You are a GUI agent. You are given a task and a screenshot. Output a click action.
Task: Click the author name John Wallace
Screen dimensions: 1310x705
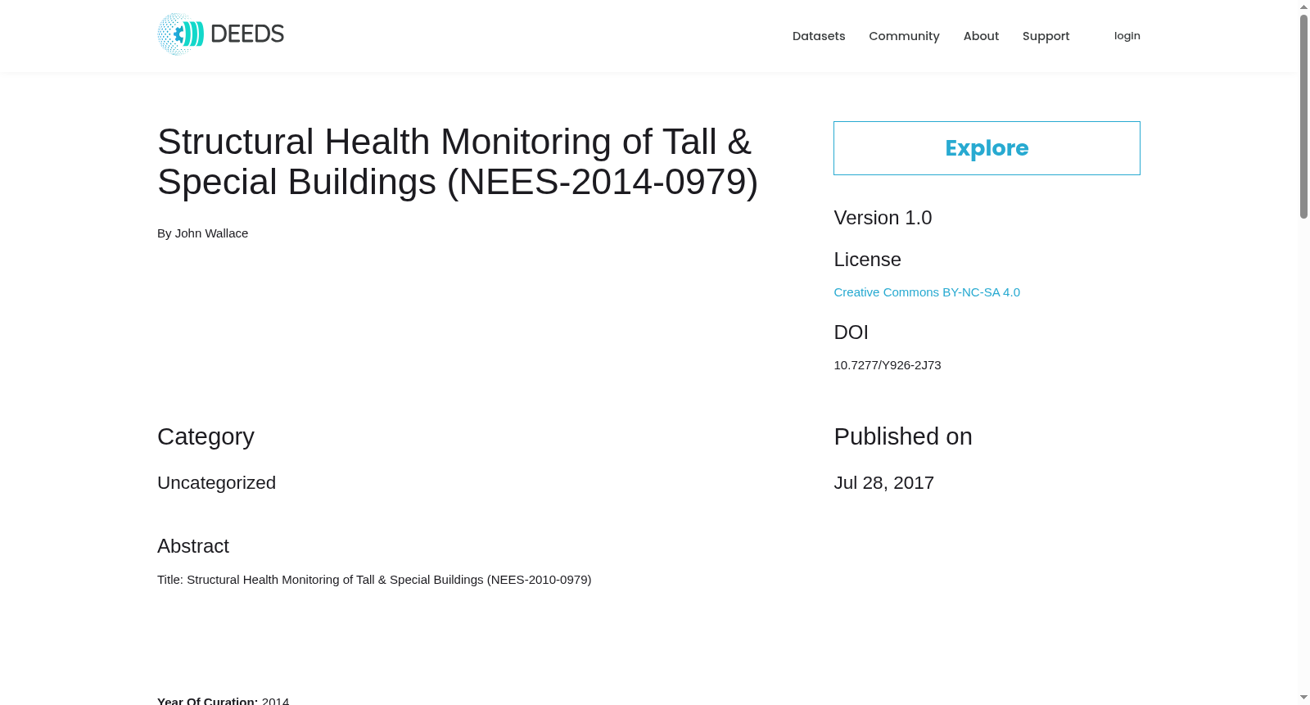[211, 233]
